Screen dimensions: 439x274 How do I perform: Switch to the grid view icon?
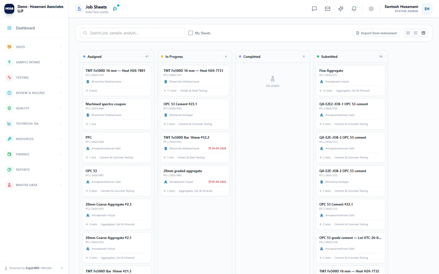(408, 33)
